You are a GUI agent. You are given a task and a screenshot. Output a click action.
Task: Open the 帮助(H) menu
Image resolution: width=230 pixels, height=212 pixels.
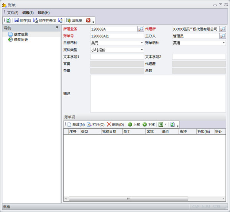[44, 13]
